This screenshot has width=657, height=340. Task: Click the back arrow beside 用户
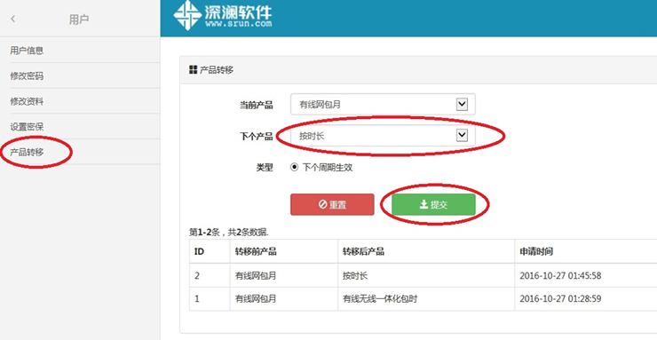(13, 19)
